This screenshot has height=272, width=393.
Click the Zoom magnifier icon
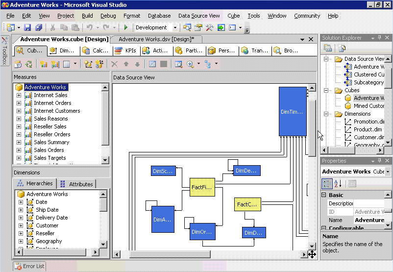pyautogui.click(x=190, y=64)
